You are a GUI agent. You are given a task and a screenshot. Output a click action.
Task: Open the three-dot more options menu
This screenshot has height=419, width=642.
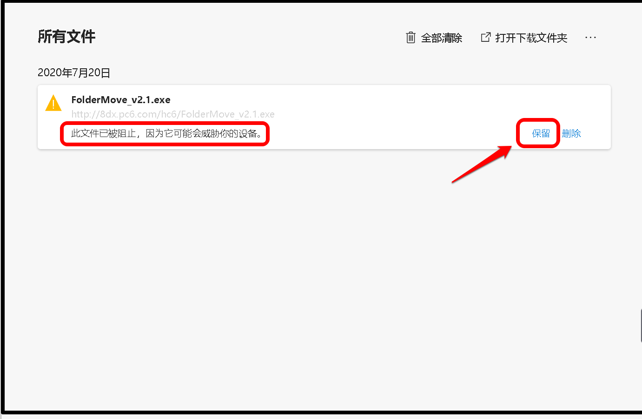click(590, 38)
